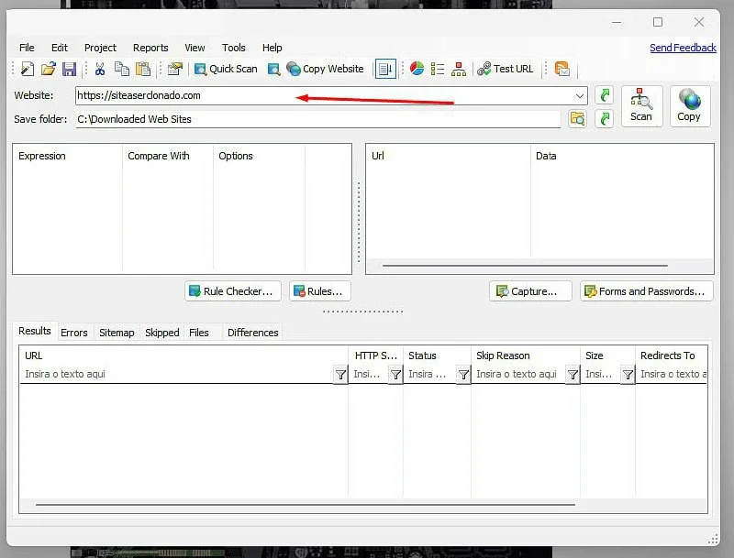The image size is (734, 558).
Task: Click the Rule Checker button
Action: pyautogui.click(x=233, y=291)
